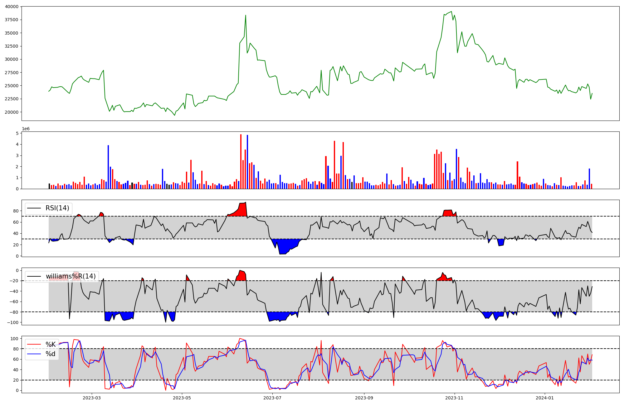Click the 2023-11 date tick label
The image size is (624, 405).
pyautogui.click(x=454, y=398)
